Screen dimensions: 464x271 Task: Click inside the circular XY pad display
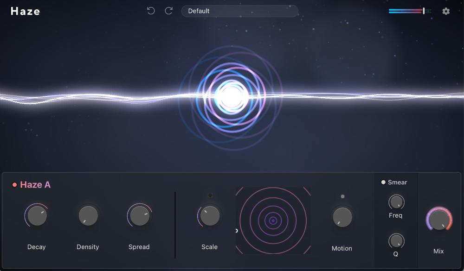point(273,221)
